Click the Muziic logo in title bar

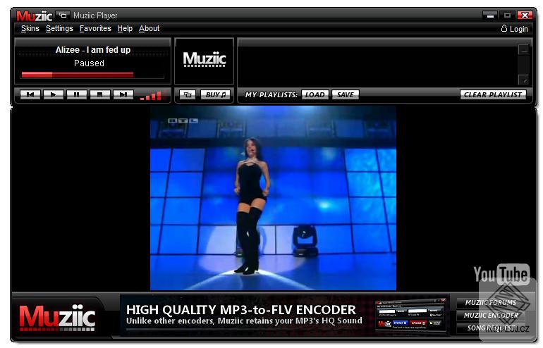tap(34, 16)
